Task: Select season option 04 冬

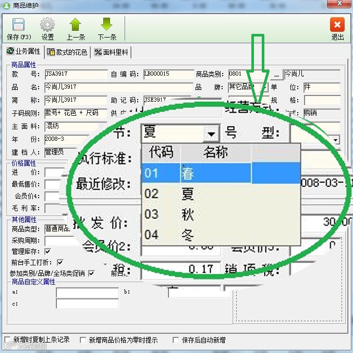Action: click(x=221, y=235)
